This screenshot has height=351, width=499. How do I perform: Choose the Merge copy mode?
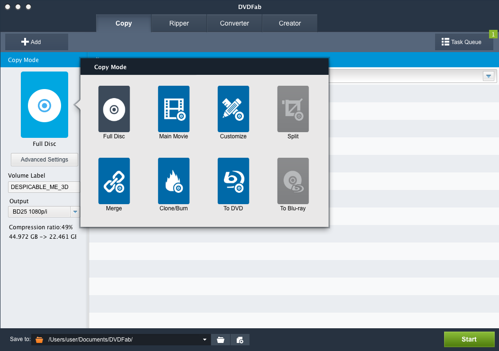[114, 181]
